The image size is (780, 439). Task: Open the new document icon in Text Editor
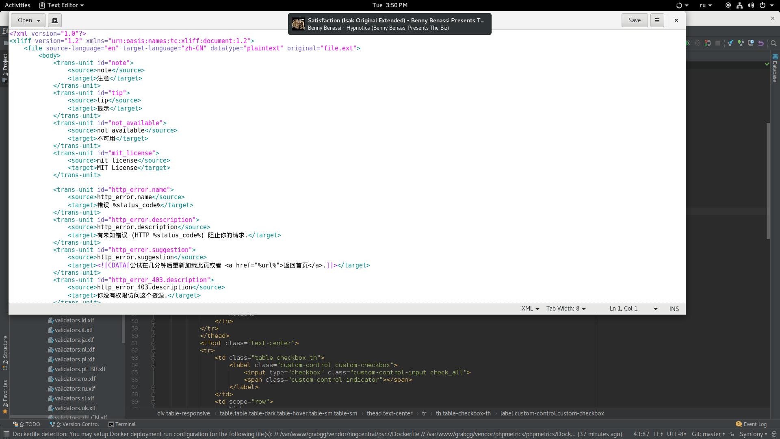tap(55, 20)
